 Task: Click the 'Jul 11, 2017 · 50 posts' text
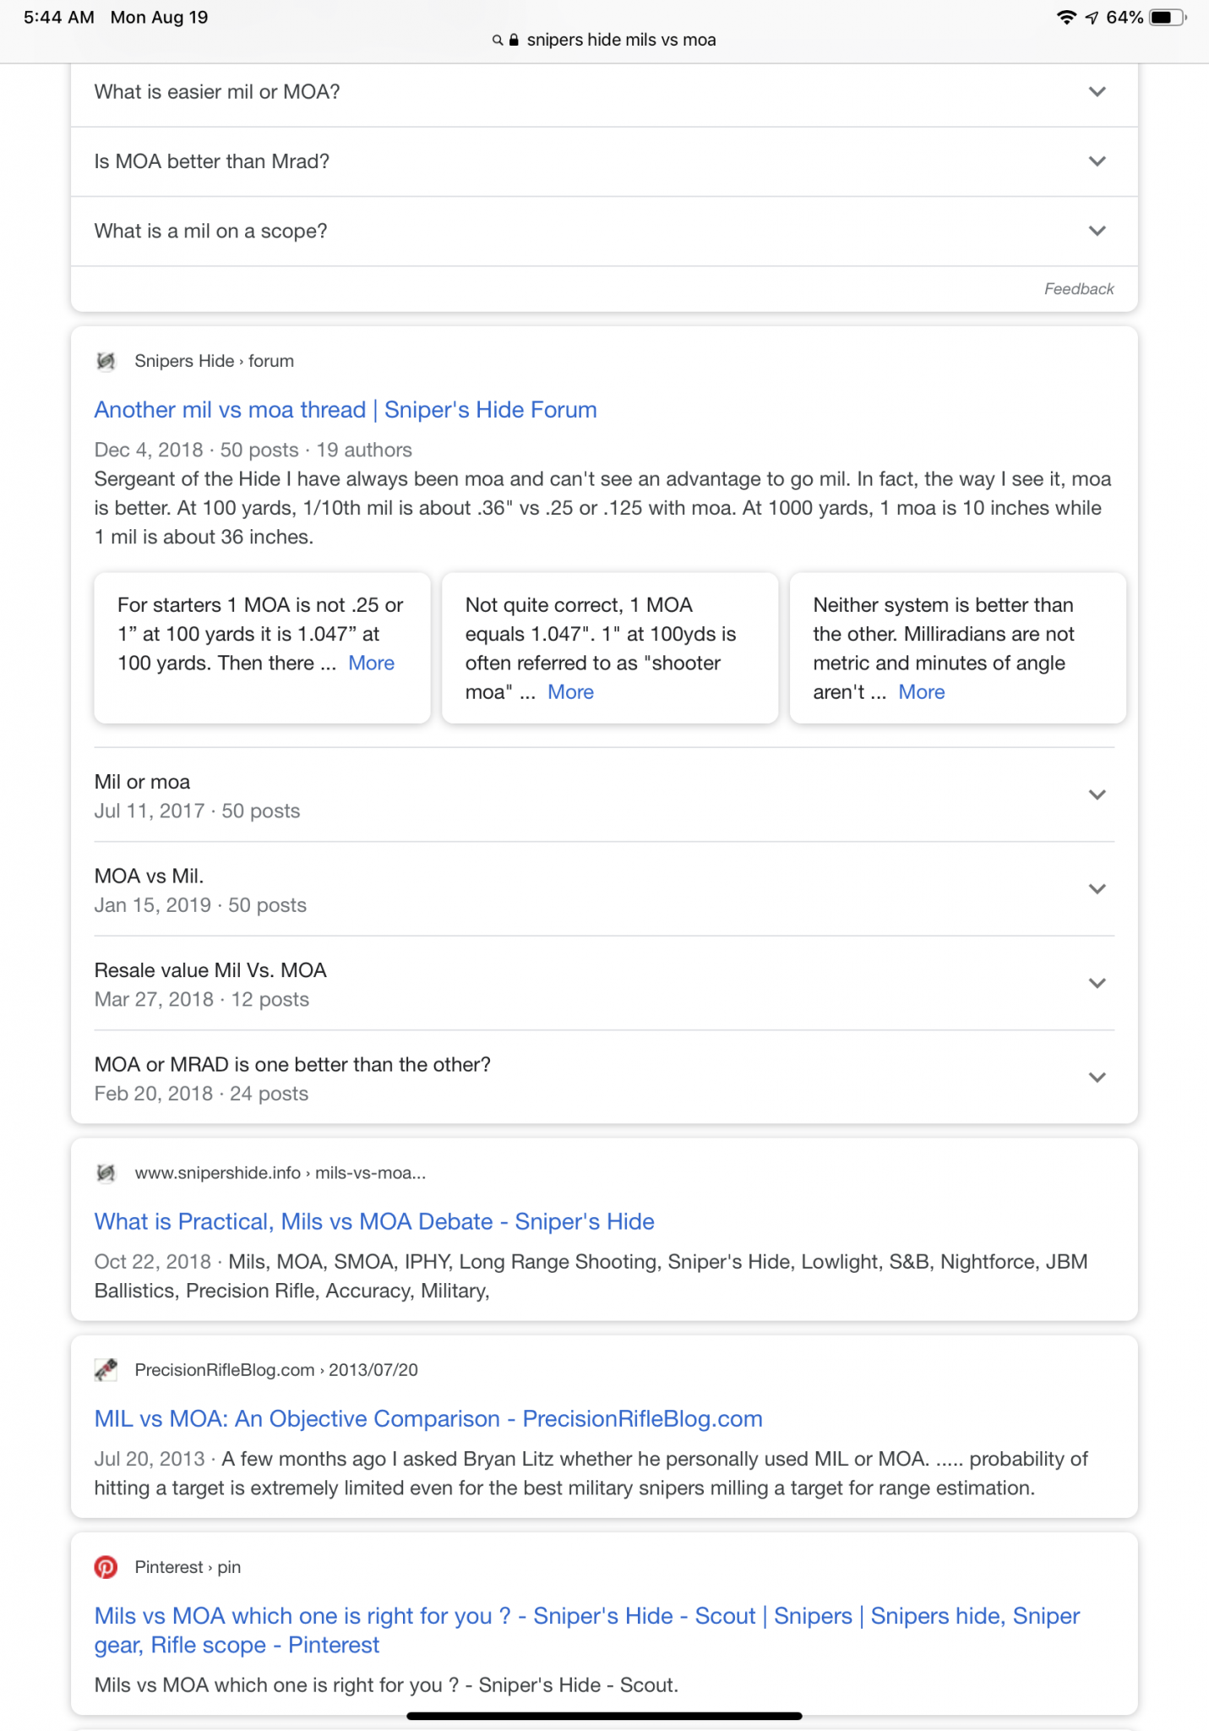click(197, 811)
